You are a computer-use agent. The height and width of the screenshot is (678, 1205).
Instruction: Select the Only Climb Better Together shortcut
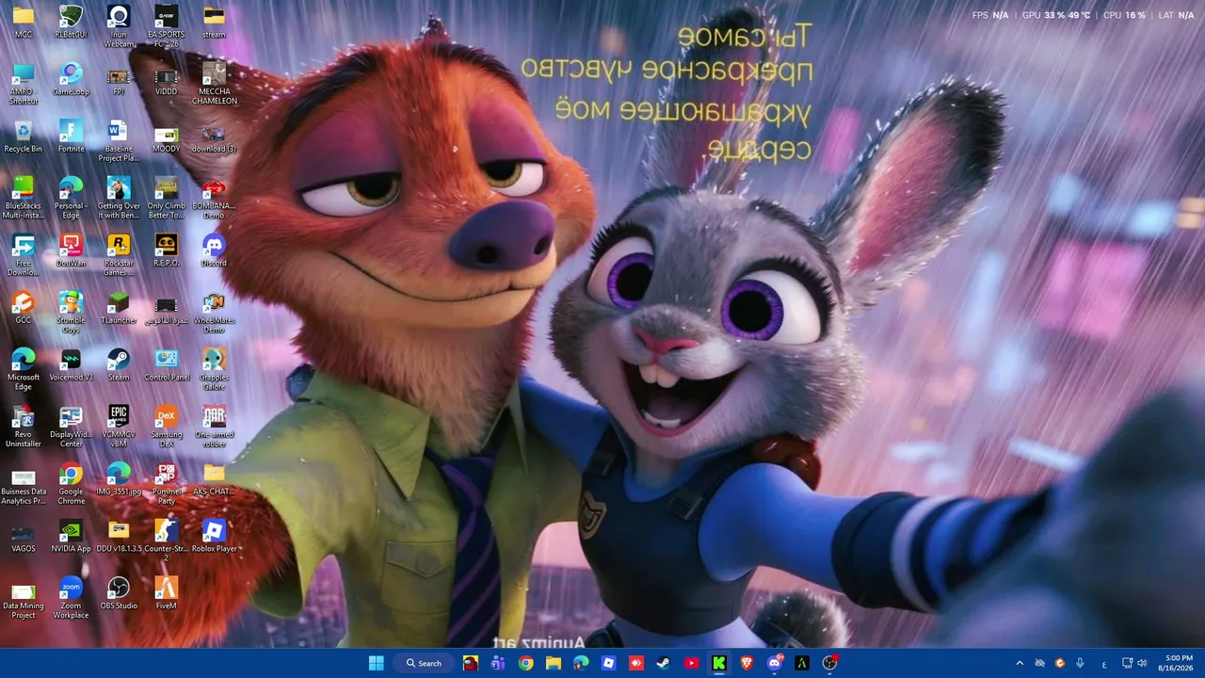167,198
